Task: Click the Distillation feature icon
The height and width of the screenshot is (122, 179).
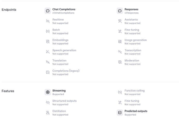Action: click(48, 112)
